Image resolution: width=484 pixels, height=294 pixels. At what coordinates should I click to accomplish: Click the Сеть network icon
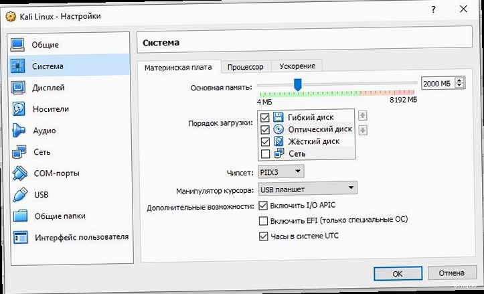tap(19, 152)
